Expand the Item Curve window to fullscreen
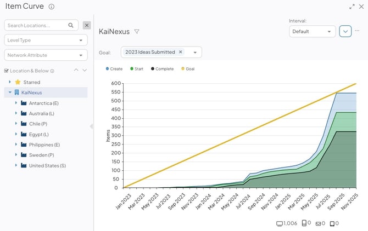The height and width of the screenshot is (231, 368). coord(352,7)
